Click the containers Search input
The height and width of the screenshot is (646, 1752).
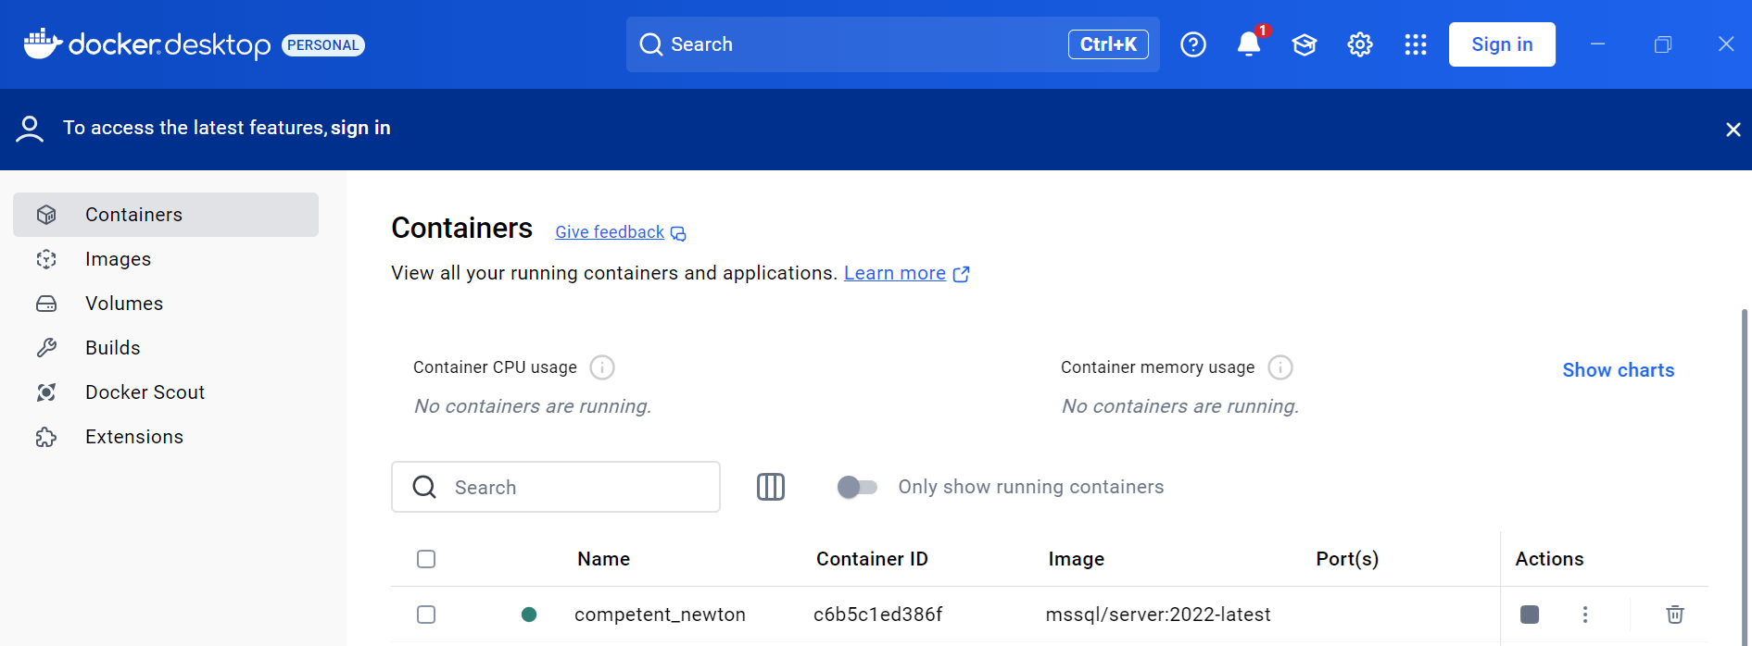[x=556, y=487]
